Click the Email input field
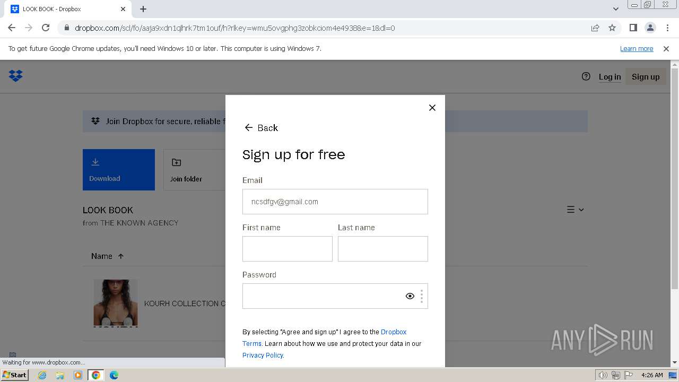The height and width of the screenshot is (382, 679). tap(335, 202)
